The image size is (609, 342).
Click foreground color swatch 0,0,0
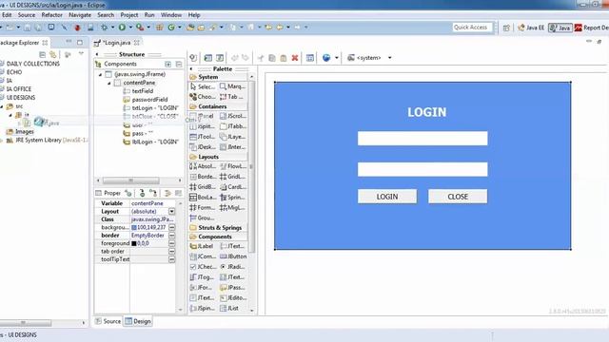click(x=134, y=243)
